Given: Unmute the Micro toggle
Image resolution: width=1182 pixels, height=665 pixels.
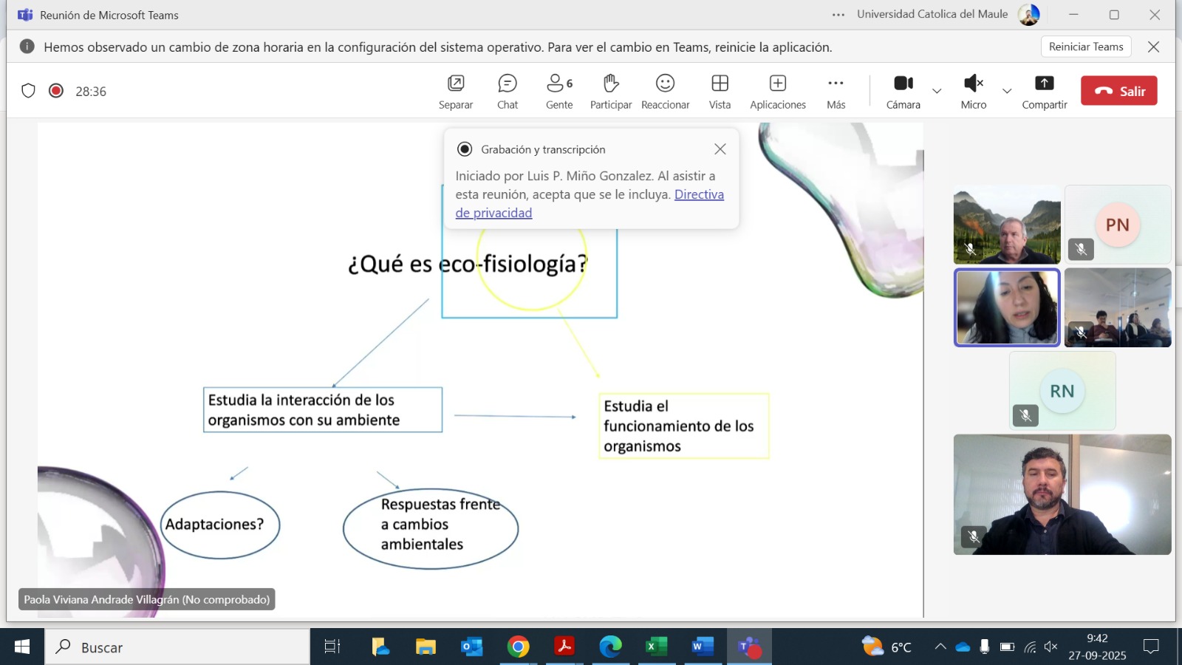Looking at the screenshot, I should coord(973,91).
